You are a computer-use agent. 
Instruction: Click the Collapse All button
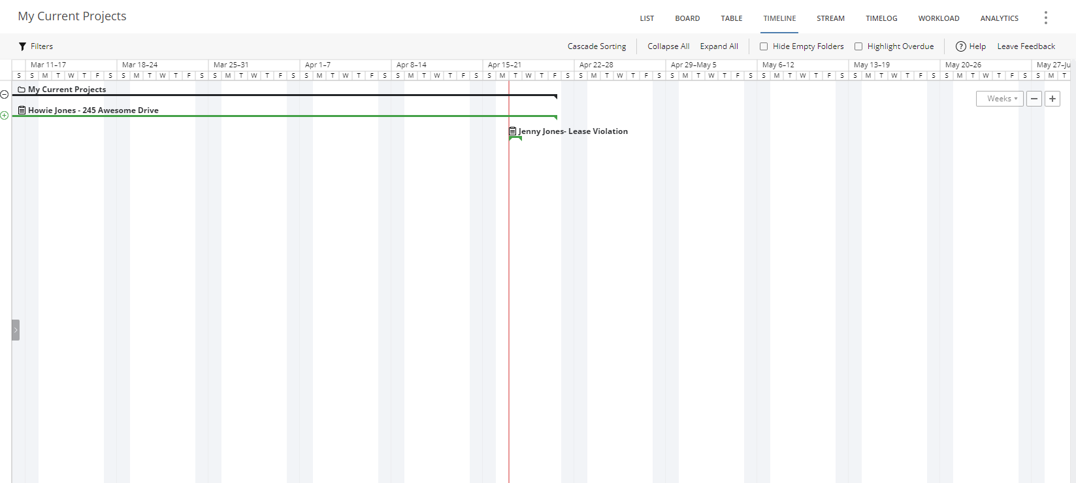tap(668, 46)
